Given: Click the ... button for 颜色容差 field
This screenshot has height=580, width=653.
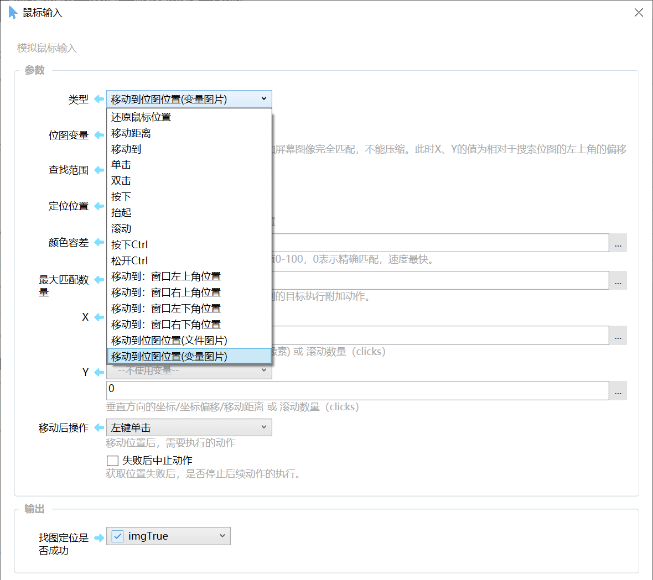Looking at the screenshot, I should [x=618, y=243].
